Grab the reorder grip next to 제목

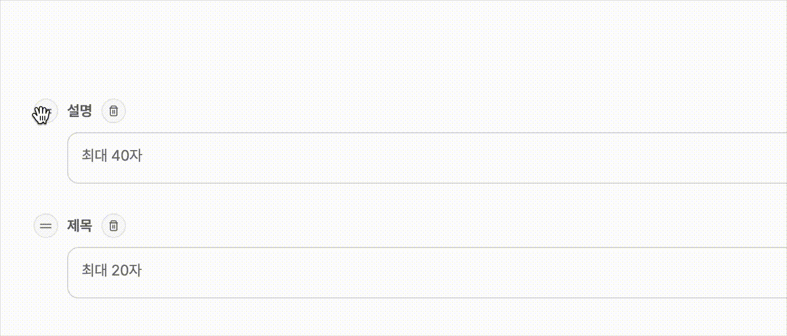46,226
